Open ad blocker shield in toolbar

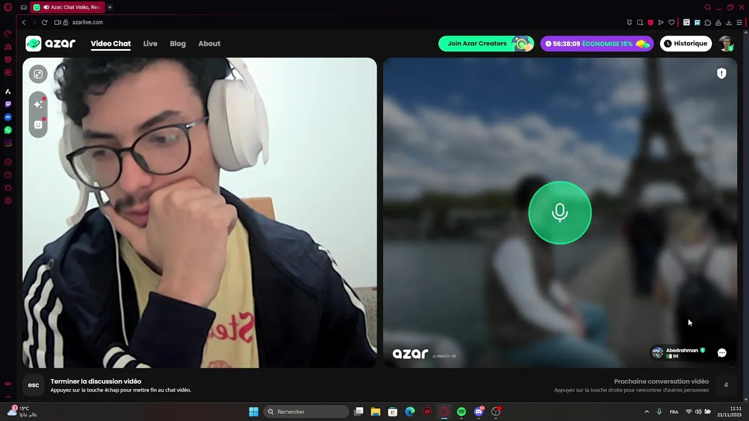650,22
